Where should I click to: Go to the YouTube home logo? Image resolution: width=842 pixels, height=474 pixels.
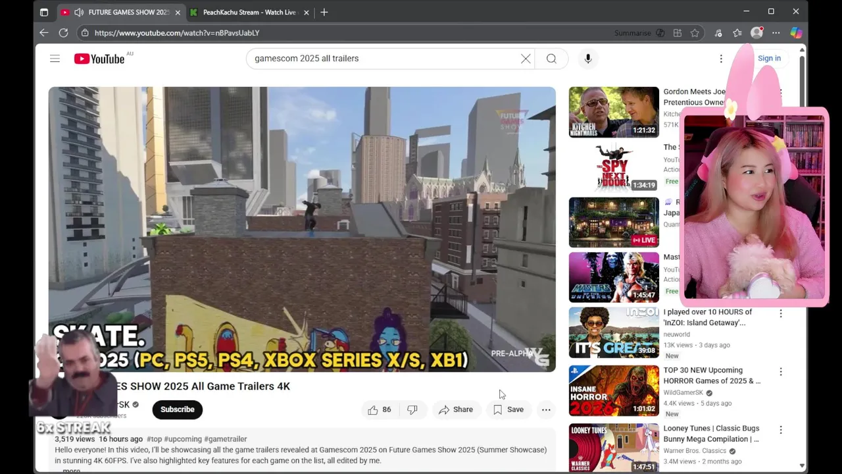click(x=99, y=59)
